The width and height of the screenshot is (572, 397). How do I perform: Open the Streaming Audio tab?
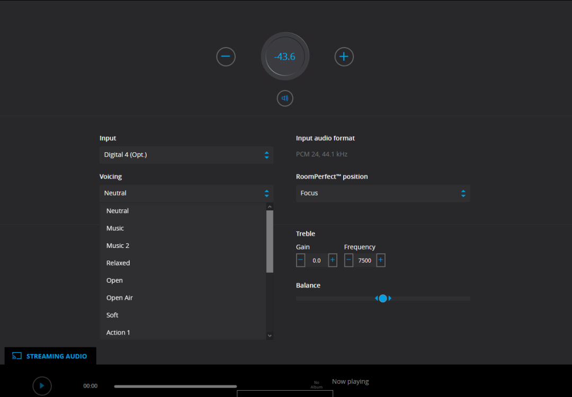click(x=50, y=356)
